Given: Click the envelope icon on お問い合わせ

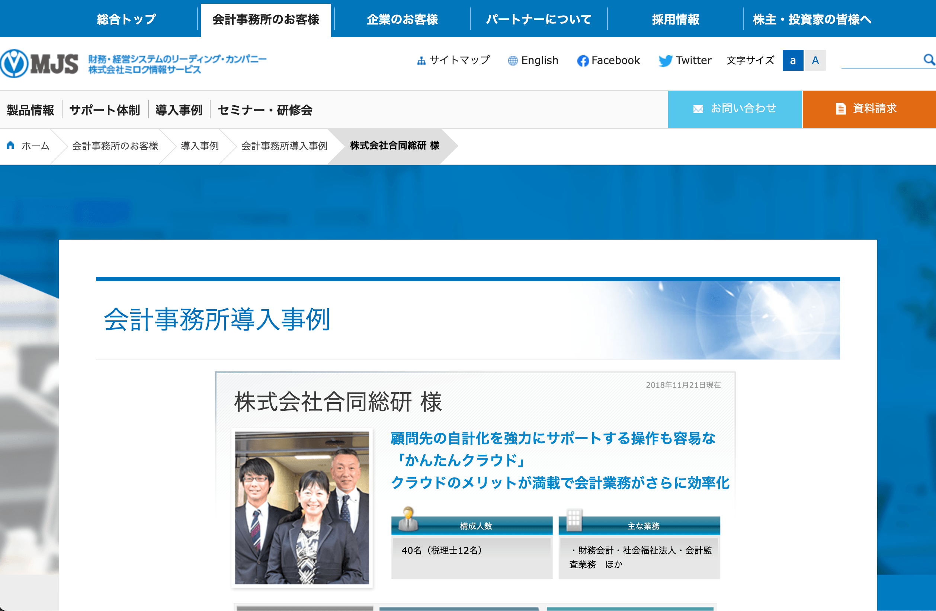Looking at the screenshot, I should 698,109.
